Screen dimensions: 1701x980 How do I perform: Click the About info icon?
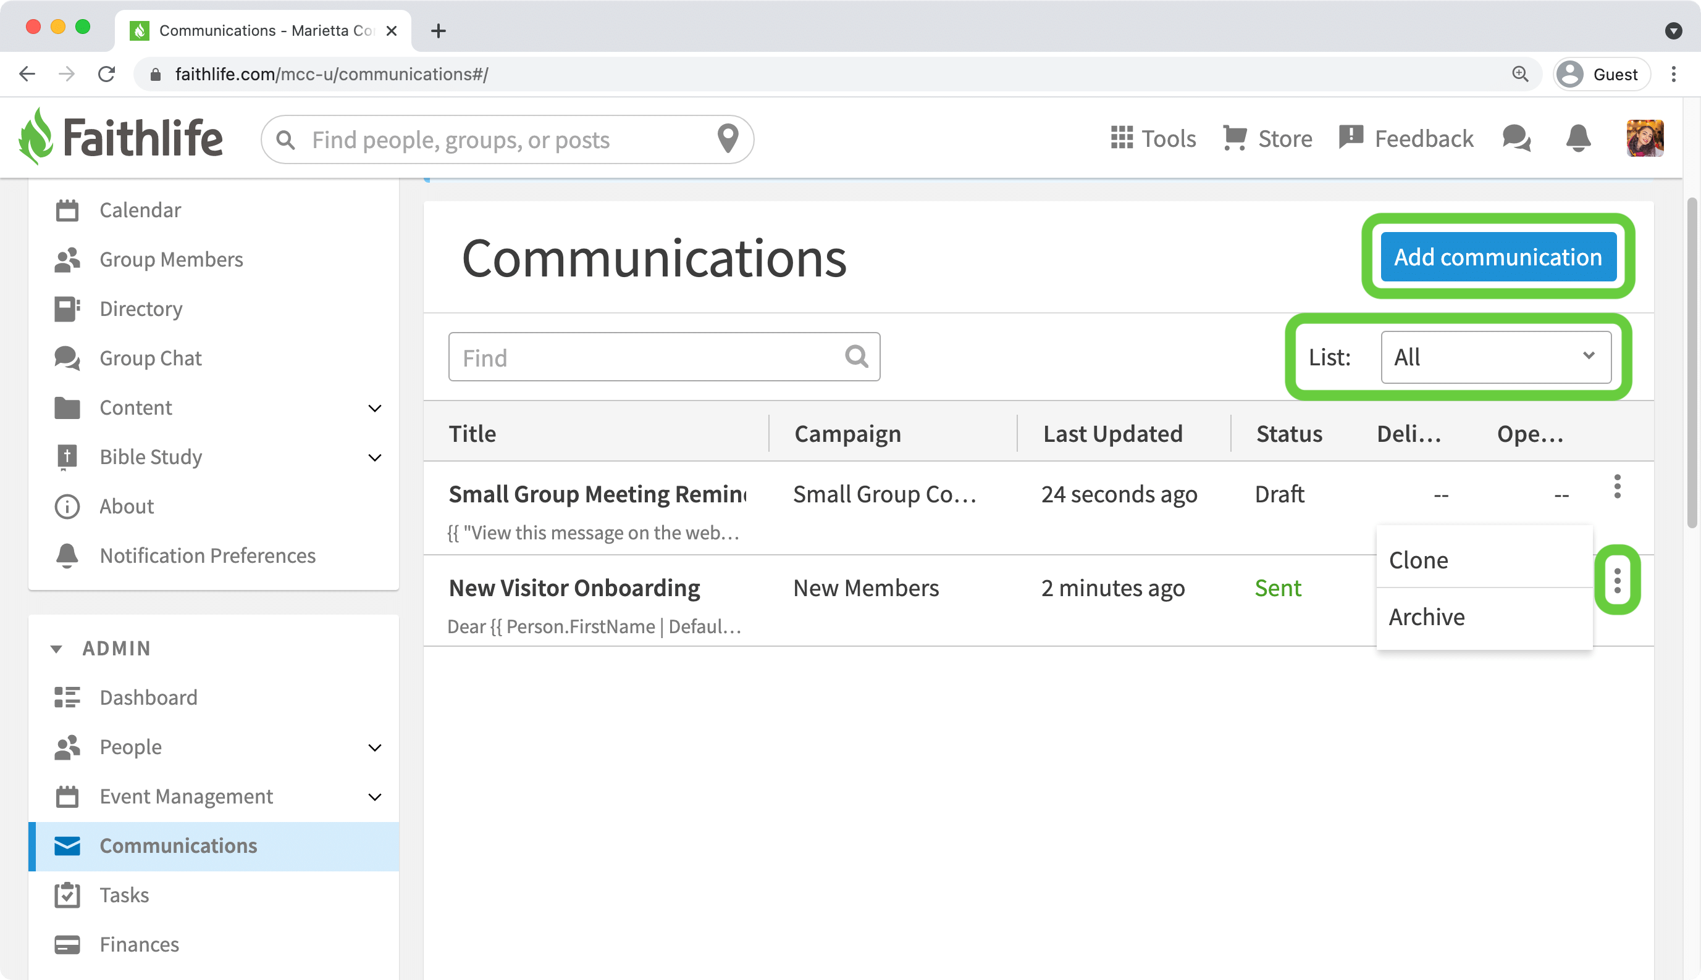click(67, 506)
